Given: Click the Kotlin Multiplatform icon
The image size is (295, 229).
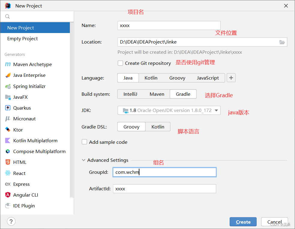Looking at the screenshot, I should click(8, 140).
